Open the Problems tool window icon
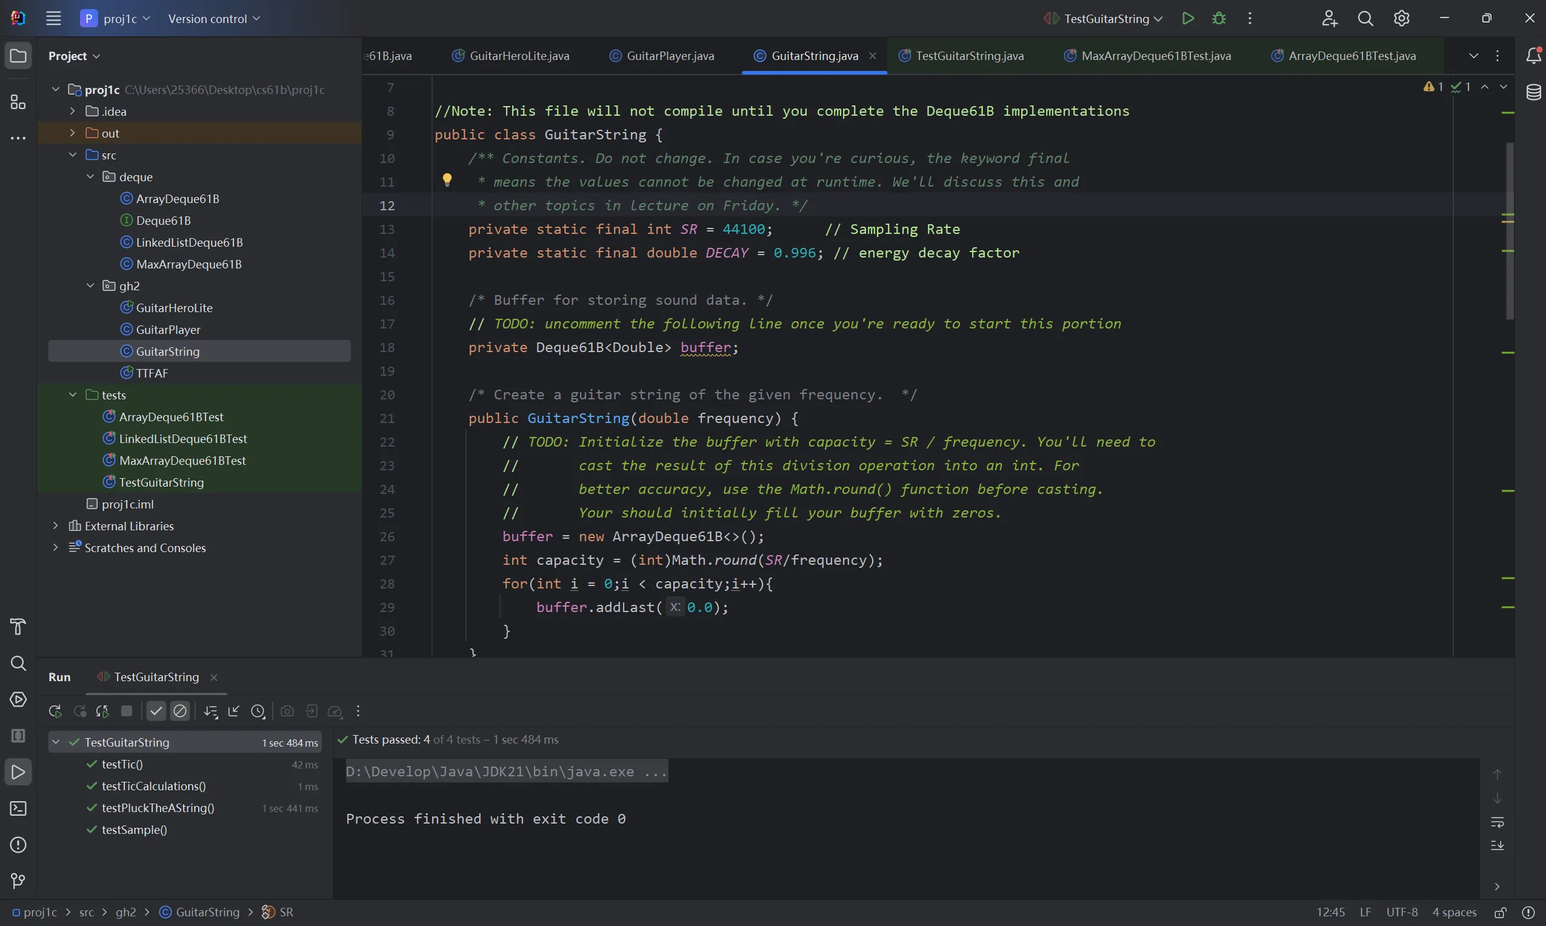 [x=18, y=845]
